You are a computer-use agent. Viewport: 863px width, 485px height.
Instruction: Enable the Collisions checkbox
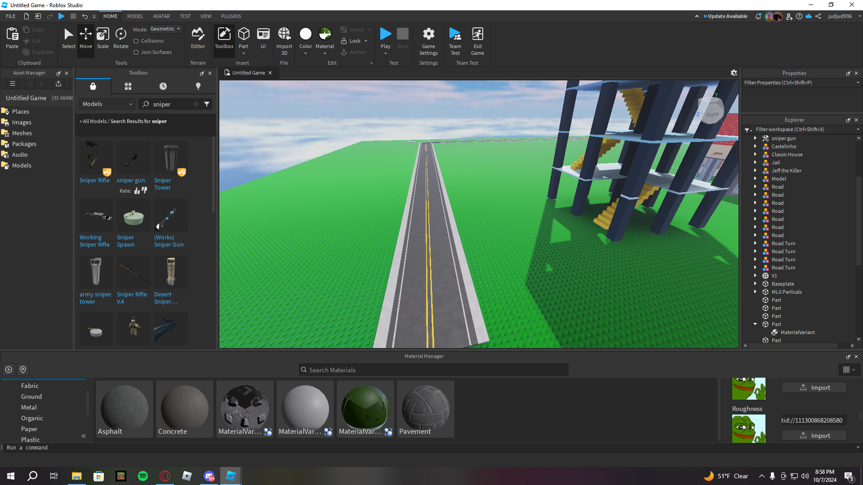(136, 41)
